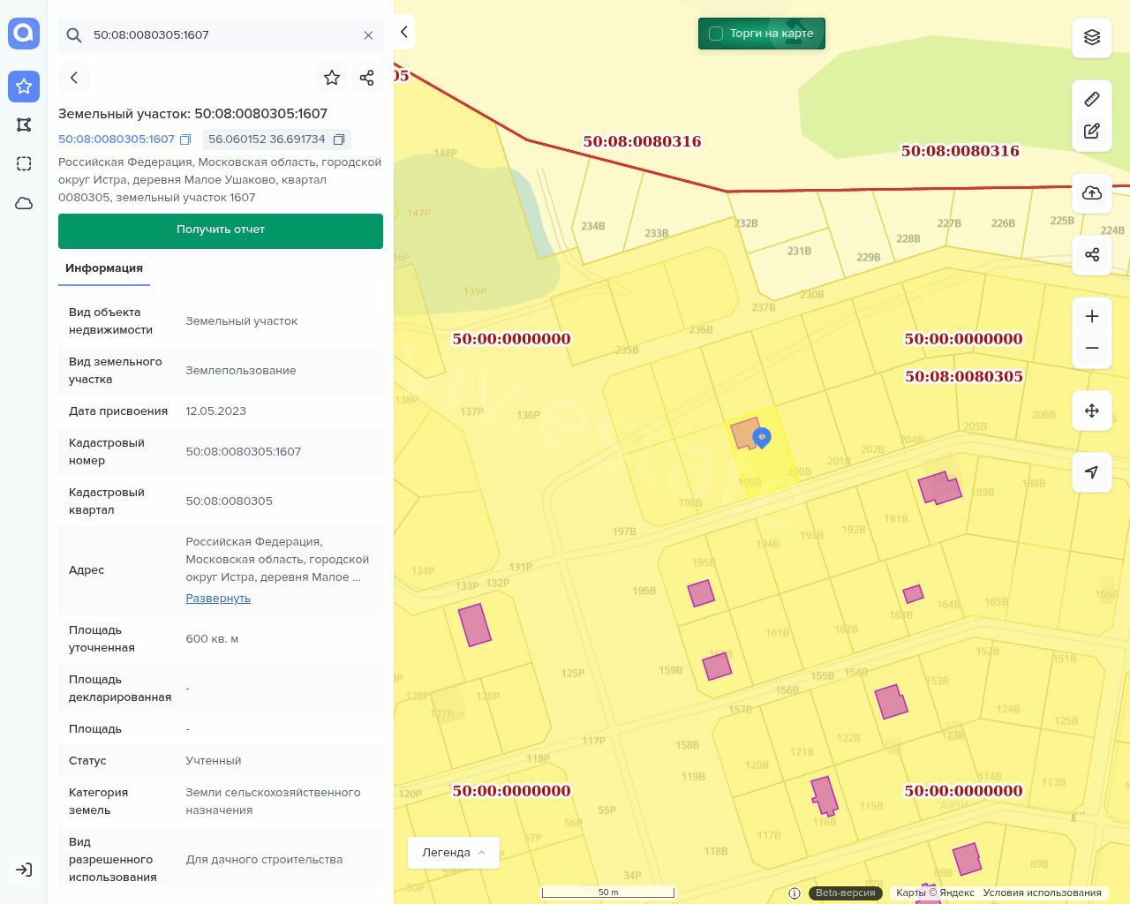
Task: Click the edit drawing tool icon
Action: coord(1092,132)
